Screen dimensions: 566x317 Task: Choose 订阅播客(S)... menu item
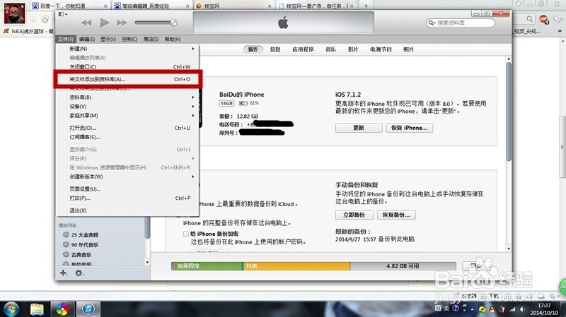tap(127, 137)
